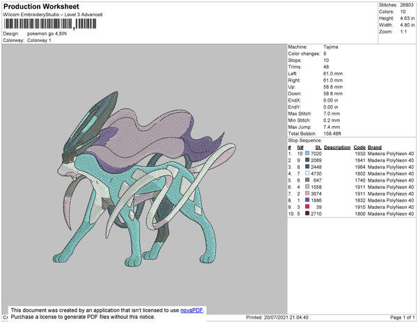
Task: Click the Suicune embroidery design preview
Action: (144, 179)
